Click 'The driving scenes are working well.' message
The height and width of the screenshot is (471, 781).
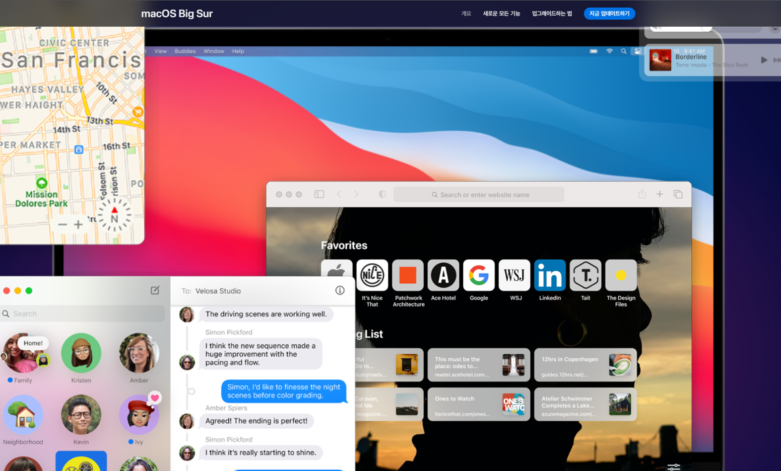click(x=266, y=314)
